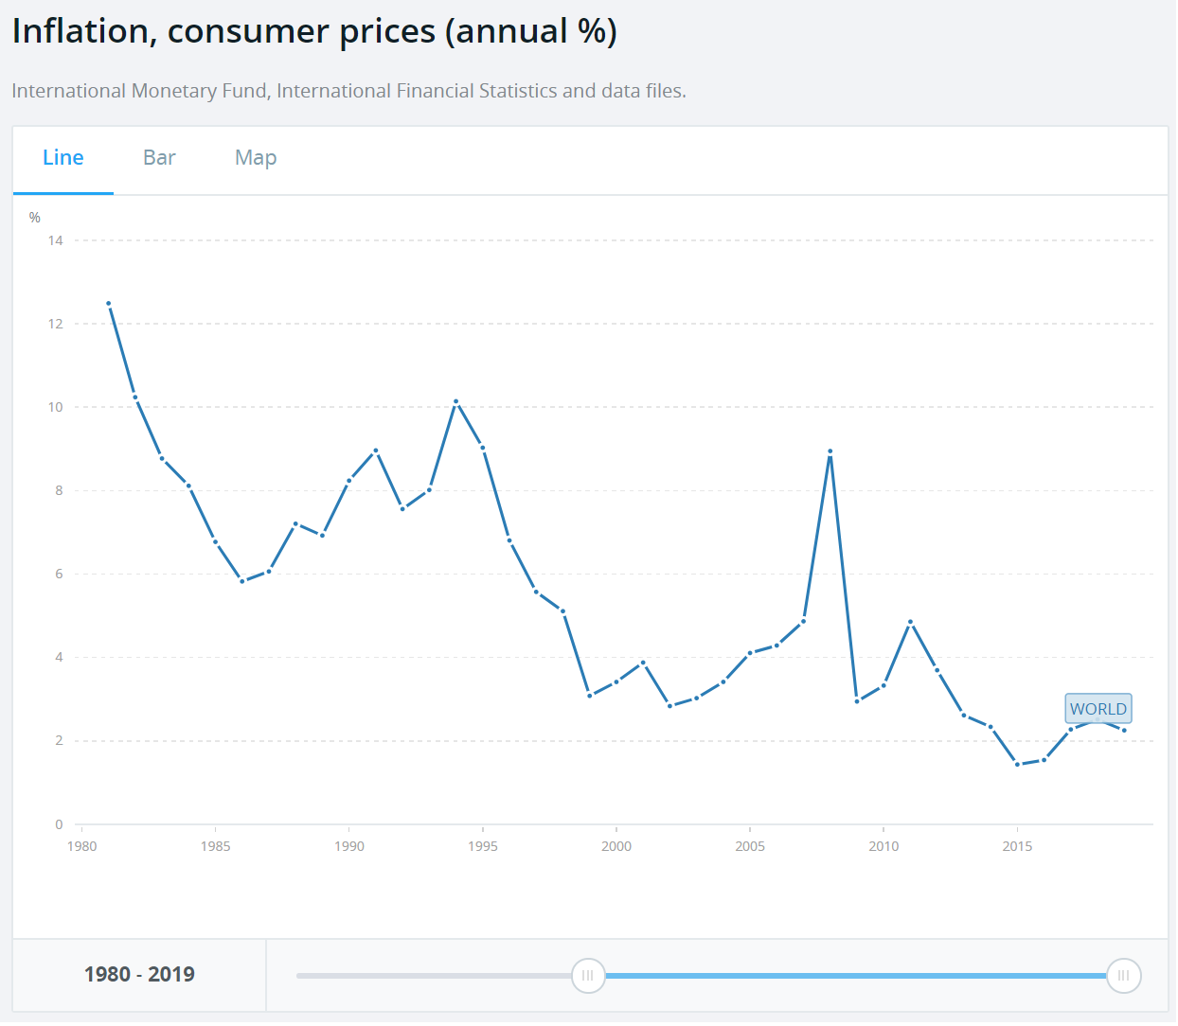Click the 14 gridline value label
The height and width of the screenshot is (1026, 1178).
pos(54,240)
